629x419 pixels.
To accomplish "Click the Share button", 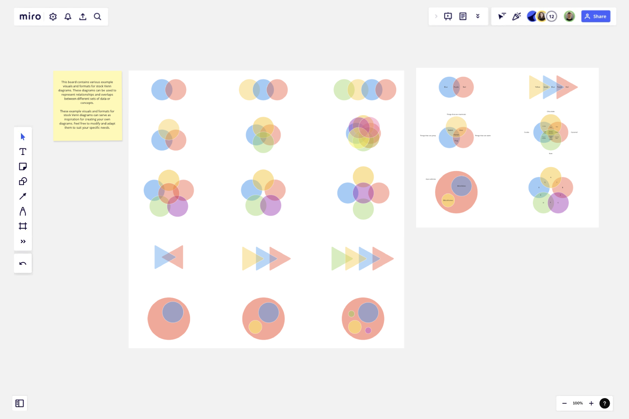I will [x=596, y=16].
